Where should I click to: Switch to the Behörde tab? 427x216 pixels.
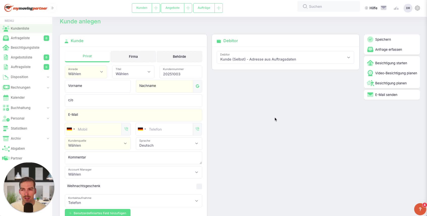179,57
